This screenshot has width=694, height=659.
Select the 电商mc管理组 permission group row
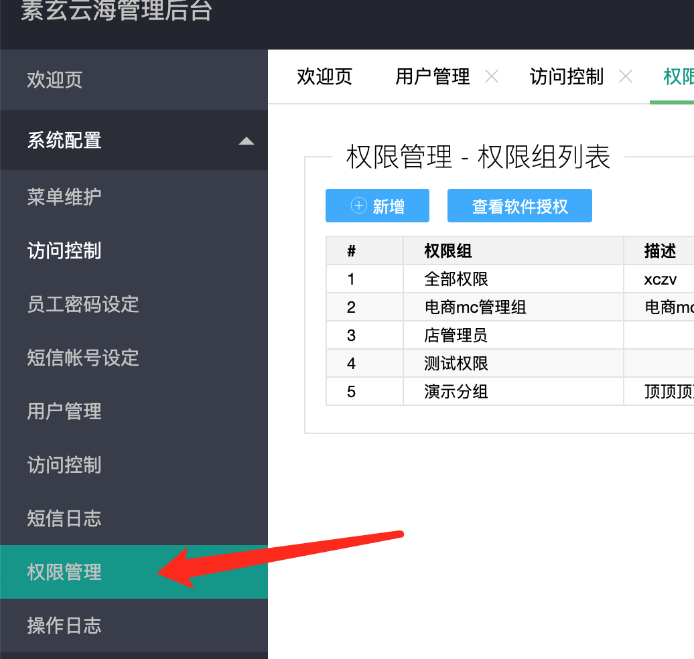475,307
